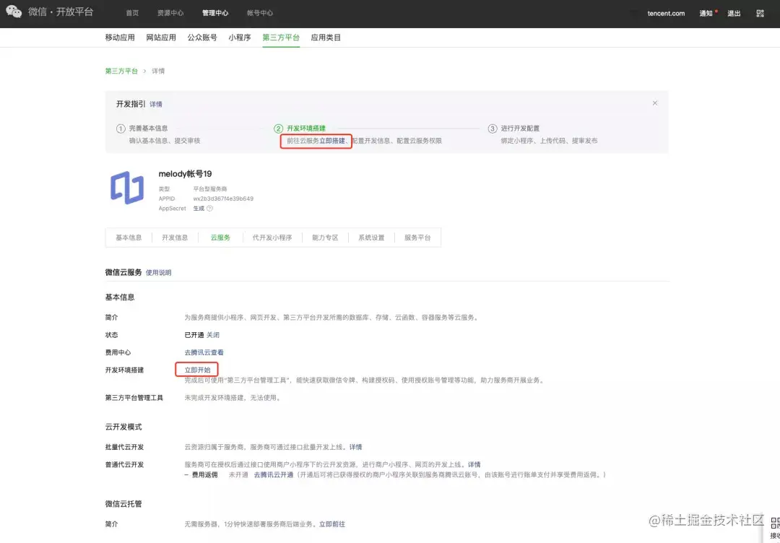Open the 能力专区 section tab

[325, 238]
